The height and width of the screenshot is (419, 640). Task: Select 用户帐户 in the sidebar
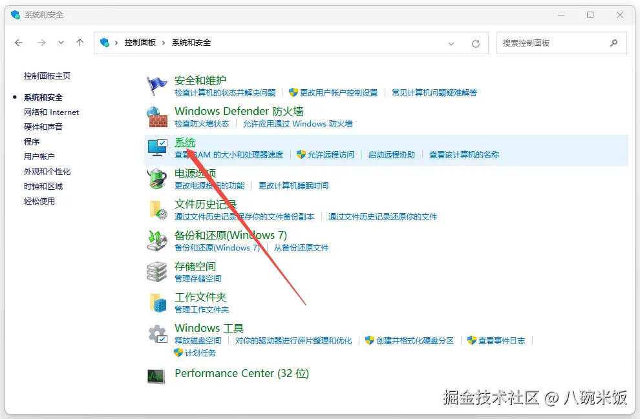(39, 156)
